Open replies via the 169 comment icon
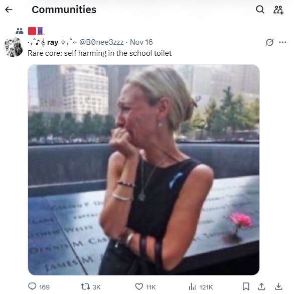The height and width of the screenshot is (294, 294). 32,286
